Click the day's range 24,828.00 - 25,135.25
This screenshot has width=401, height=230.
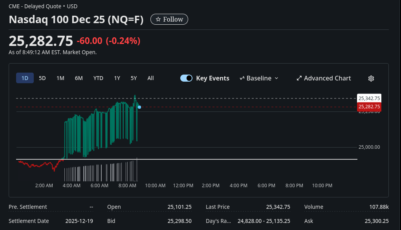click(x=264, y=221)
